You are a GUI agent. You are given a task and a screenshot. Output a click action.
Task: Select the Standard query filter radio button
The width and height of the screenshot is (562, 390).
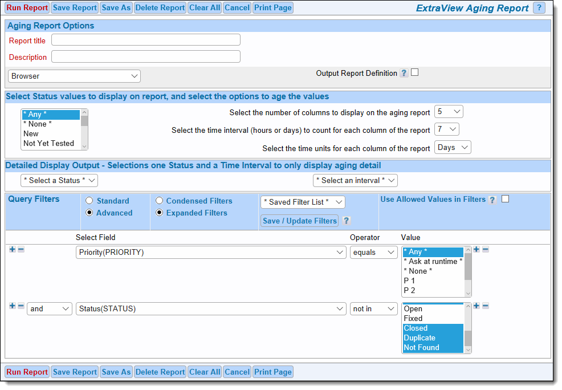click(89, 201)
